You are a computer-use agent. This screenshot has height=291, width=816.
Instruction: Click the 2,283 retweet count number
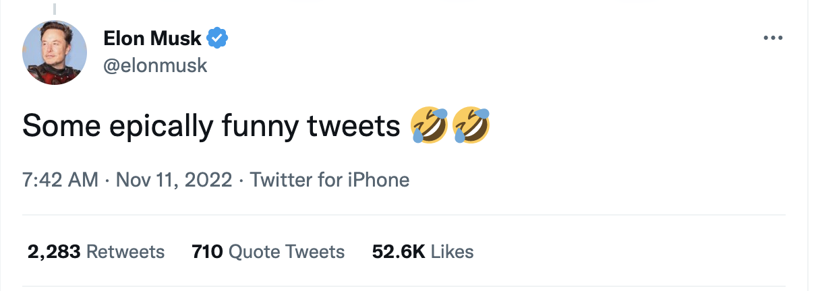[x=55, y=252]
